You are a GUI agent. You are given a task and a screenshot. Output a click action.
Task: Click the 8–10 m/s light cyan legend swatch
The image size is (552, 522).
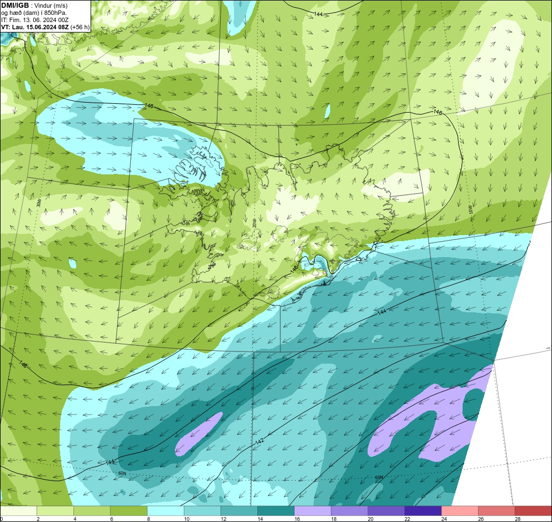click(x=166, y=511)
